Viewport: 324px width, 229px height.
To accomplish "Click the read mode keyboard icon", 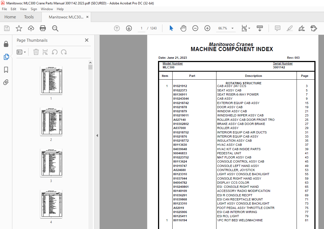I will (260, 28).
